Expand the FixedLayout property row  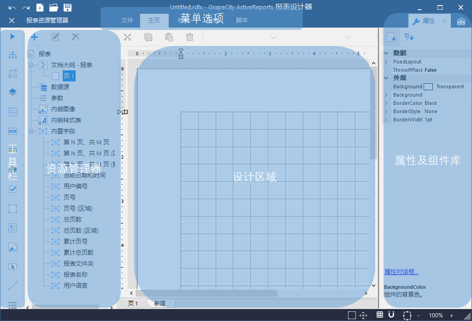pyautogui.click(x=386, y=62)
